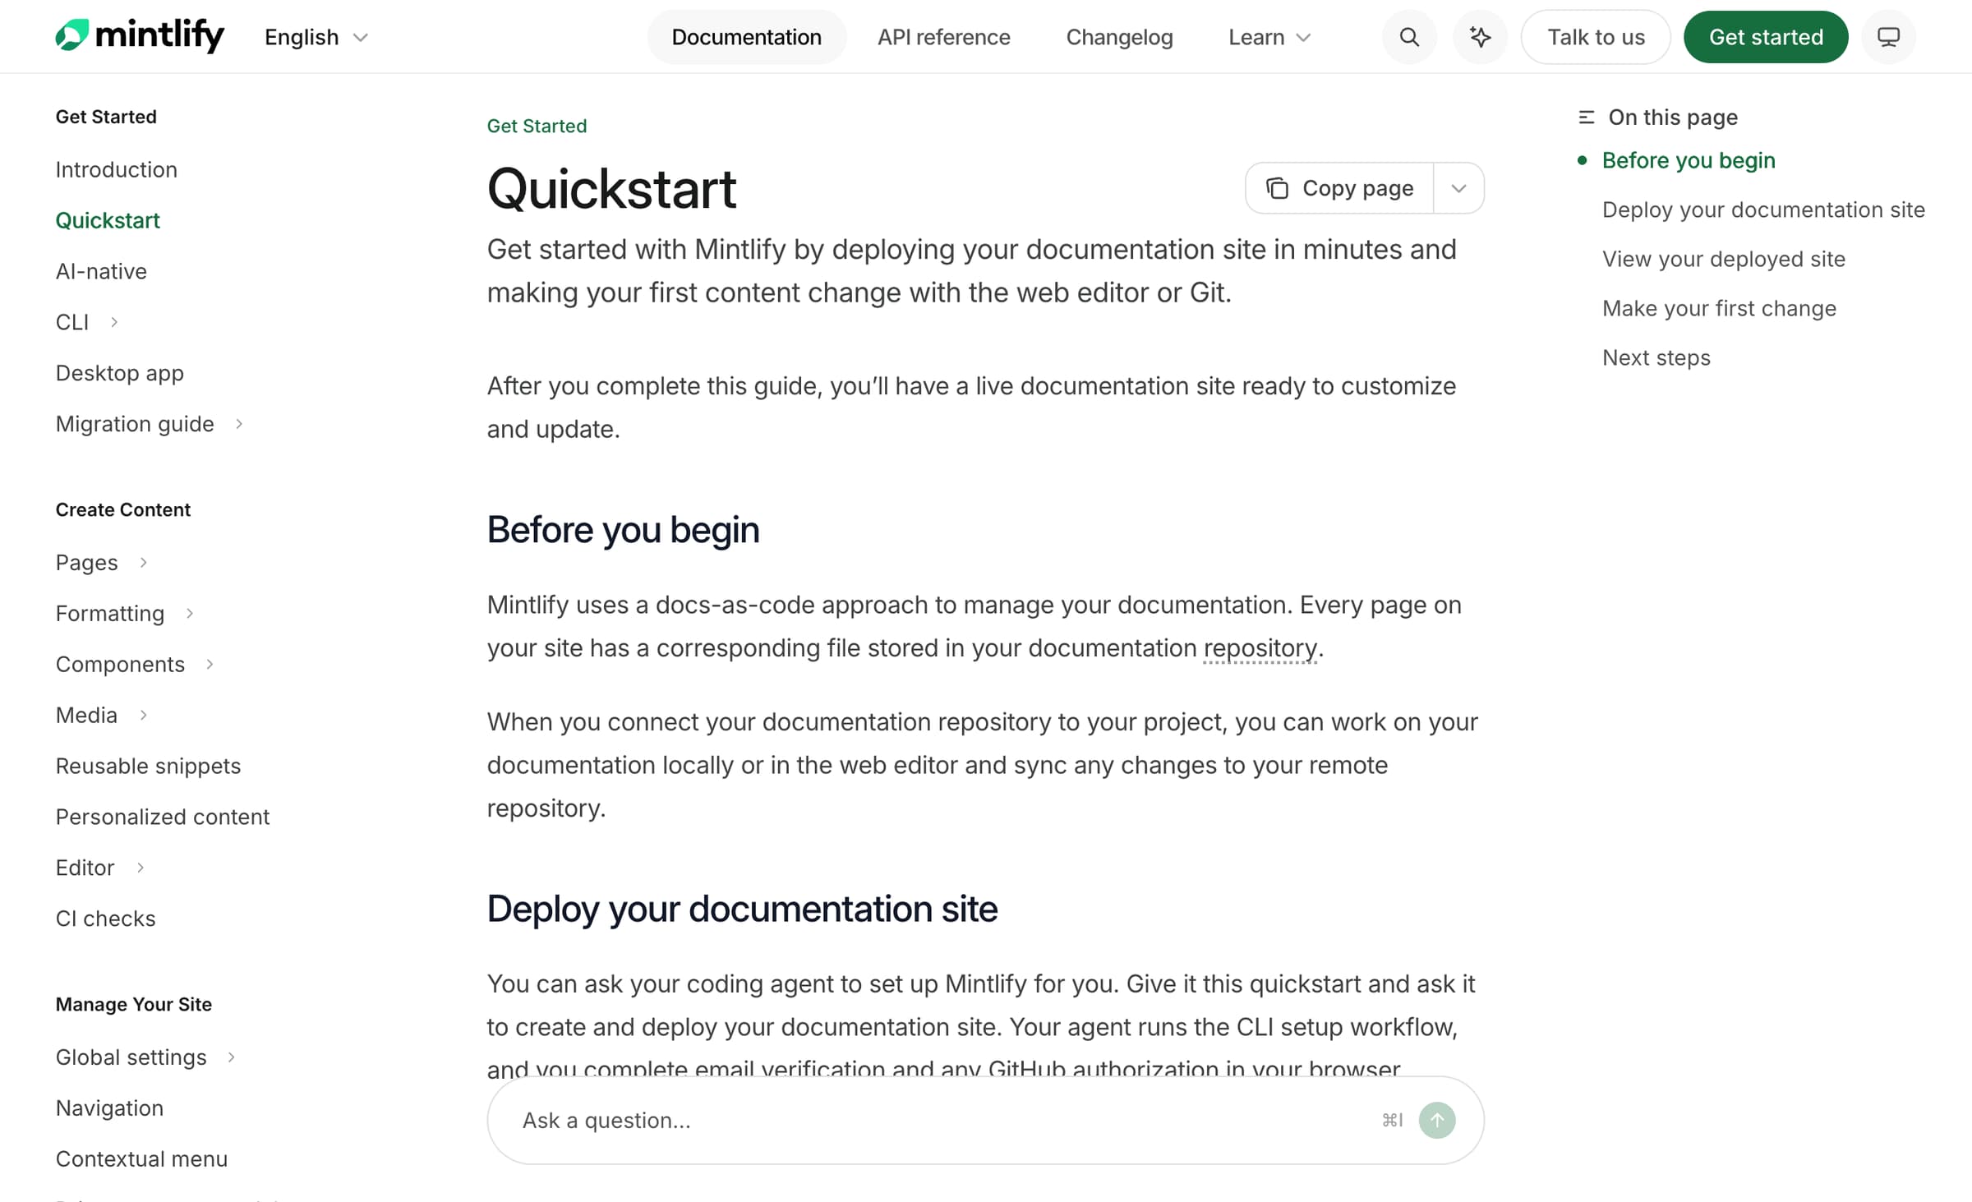
Task: Jump to Next steps section
Action: pyautogui.click(x=1656, y=357)
